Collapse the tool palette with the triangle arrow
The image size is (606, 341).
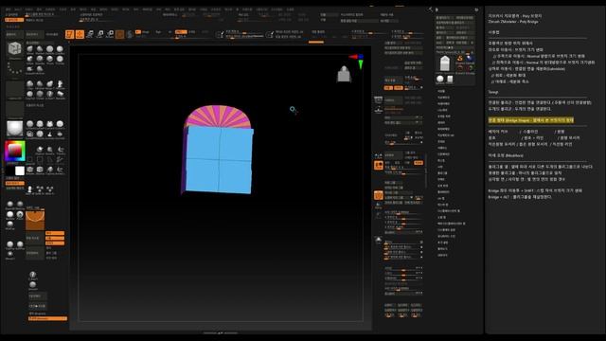pyautogui.click(x=437, y=9)
